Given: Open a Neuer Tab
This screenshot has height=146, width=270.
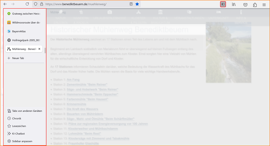Looking at the screenshot, I should (24, 58).
